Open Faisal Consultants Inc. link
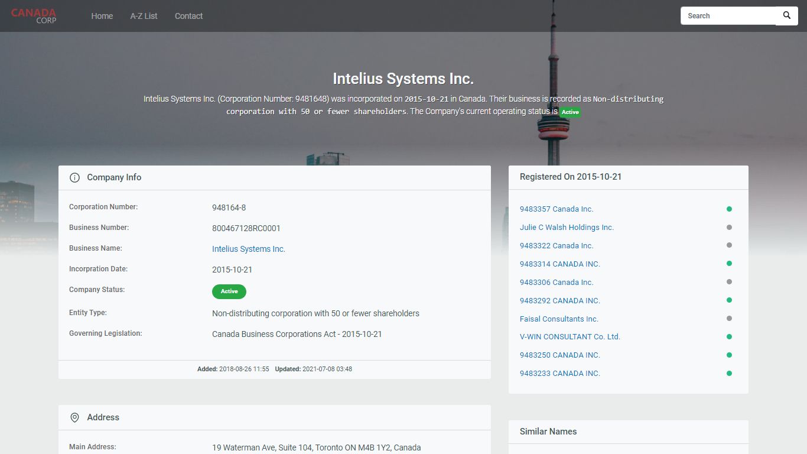Viewport: 807px width, 454px height. [559, 319]
